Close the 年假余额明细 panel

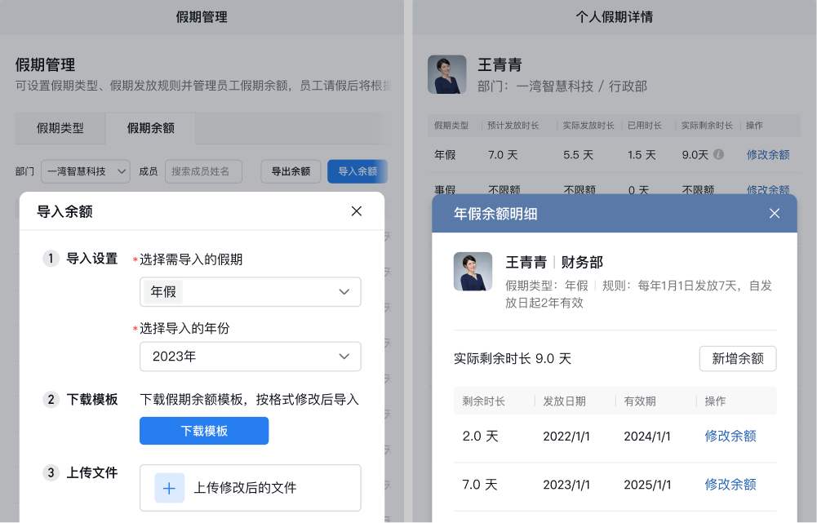point(775,214)
